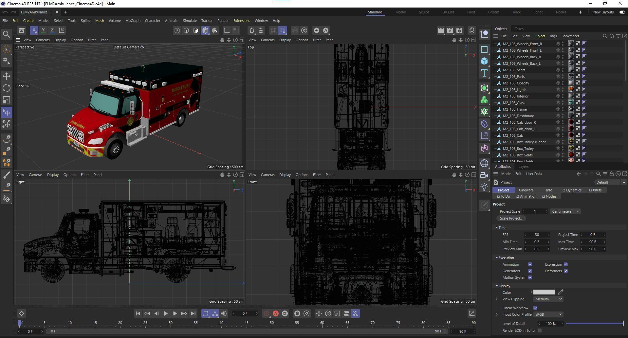The image size is (628, 338).
Task: Open the Extensions menu
Action: coord(242,21)
